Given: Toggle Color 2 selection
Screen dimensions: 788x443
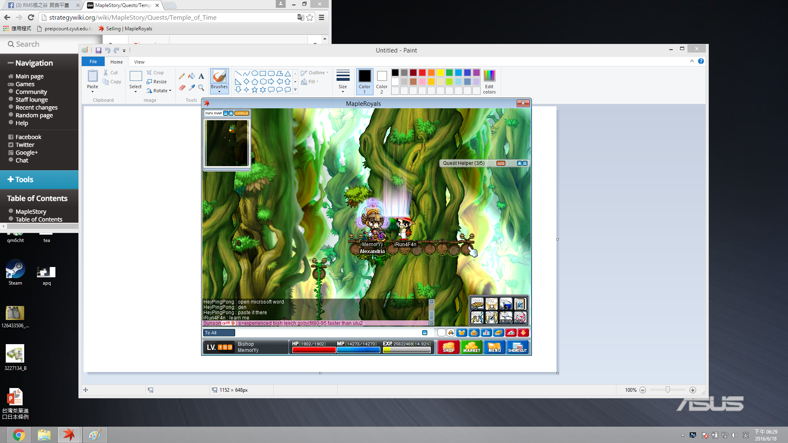Looking at the screenshot, I should coord(382,81).
